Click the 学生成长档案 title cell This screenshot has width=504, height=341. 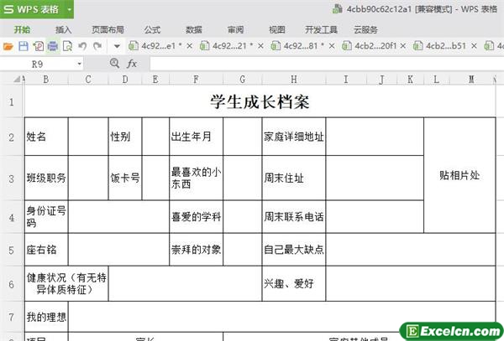point(260,101)
